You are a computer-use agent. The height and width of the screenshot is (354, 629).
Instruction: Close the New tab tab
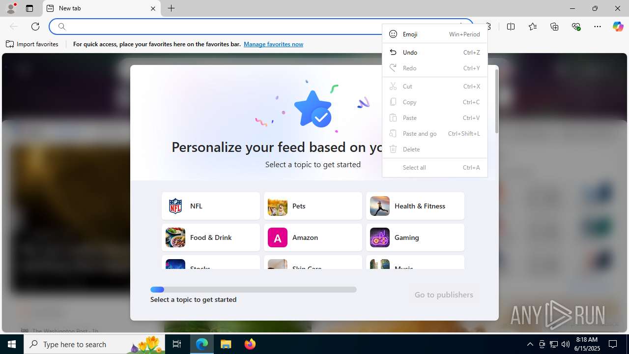(x=153, y=8)
